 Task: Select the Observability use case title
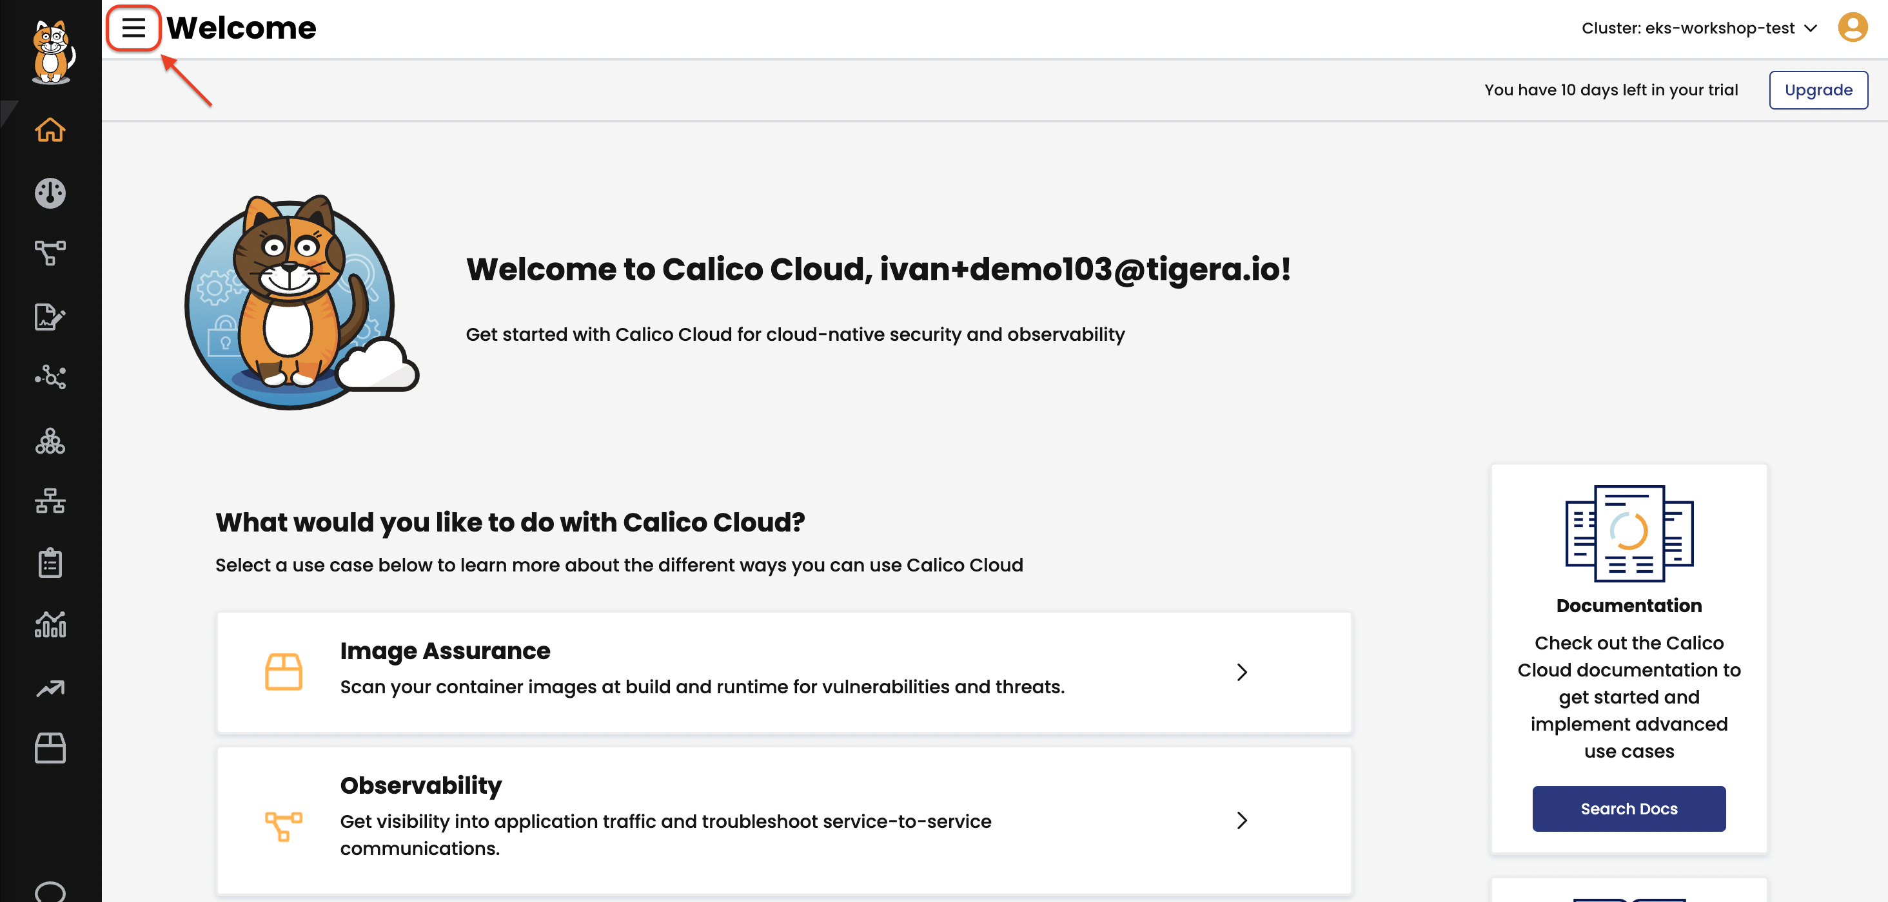pyautogui.click(x=420, y=785)
